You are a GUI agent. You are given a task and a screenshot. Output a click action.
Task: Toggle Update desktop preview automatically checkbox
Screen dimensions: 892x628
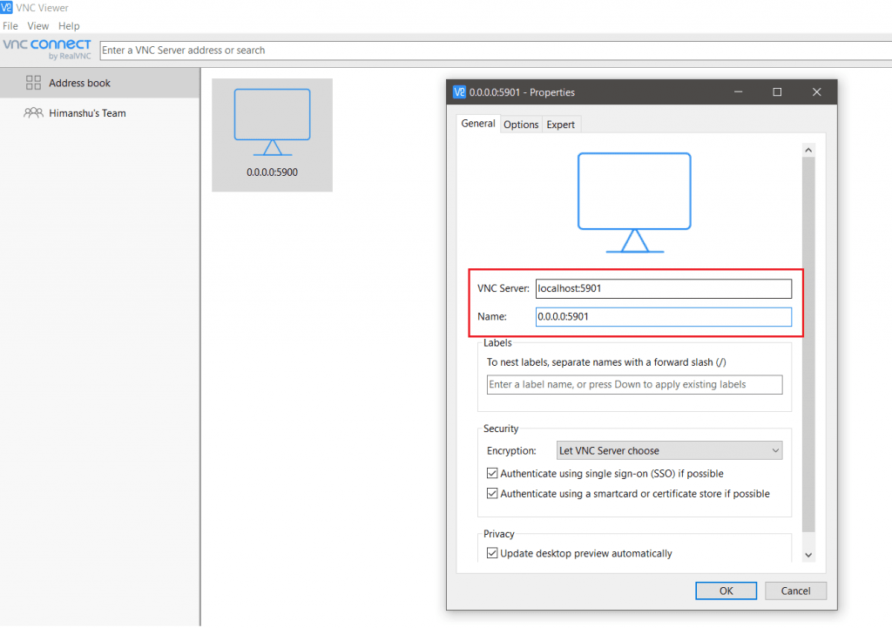pyautogui.click(x=492, y=553)
